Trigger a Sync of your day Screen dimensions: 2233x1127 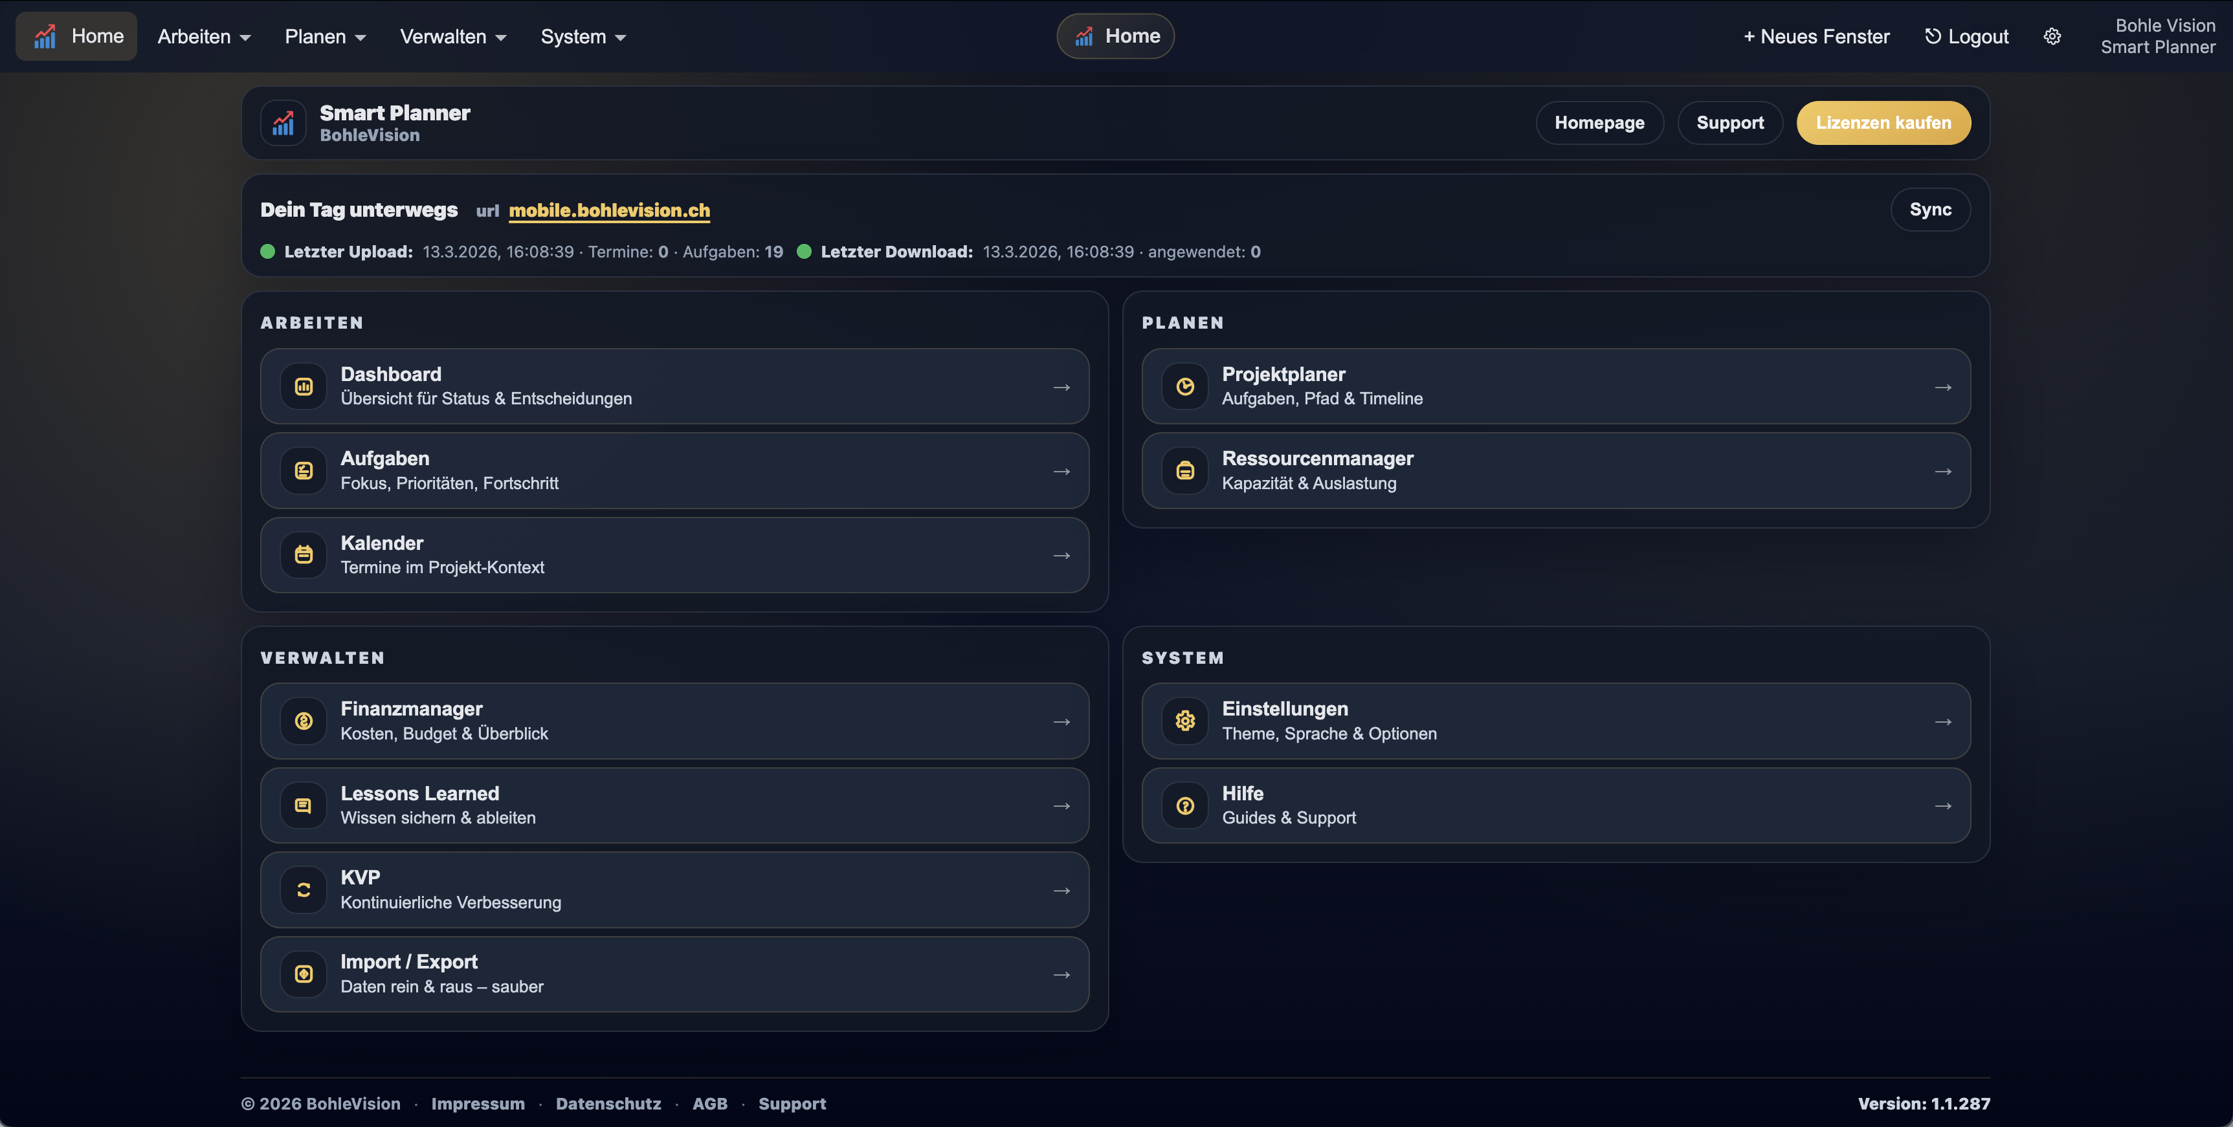click(x=1931, y=209)
